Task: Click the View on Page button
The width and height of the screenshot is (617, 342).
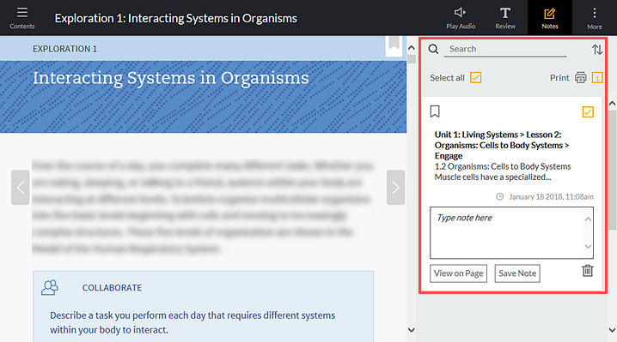Action: pyautogui.click(x=458, y=273)
